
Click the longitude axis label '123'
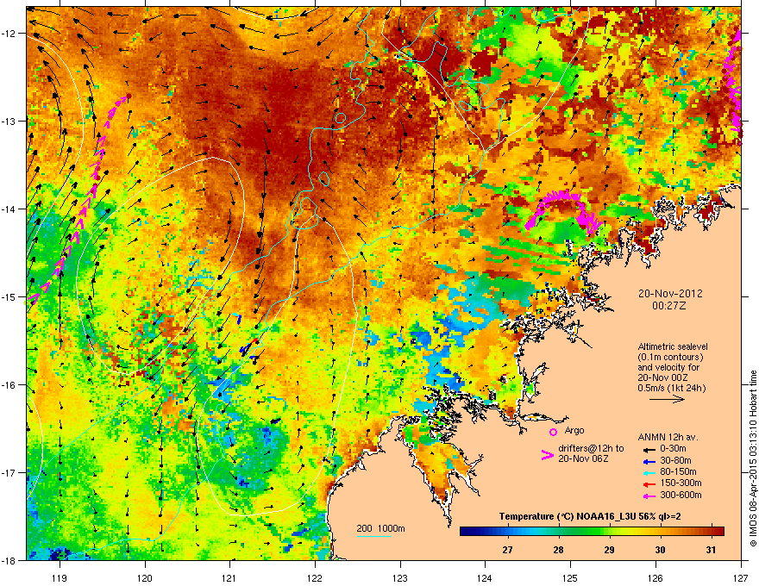point(400,577)
